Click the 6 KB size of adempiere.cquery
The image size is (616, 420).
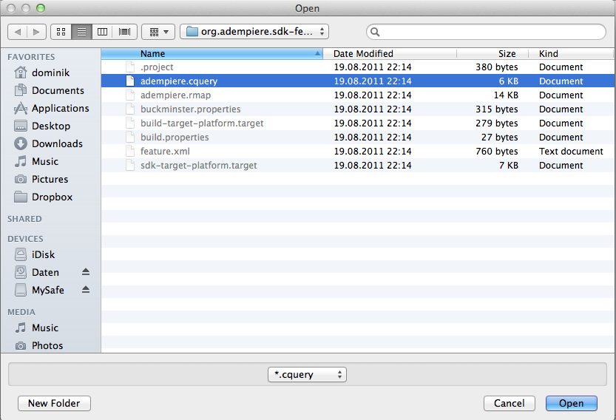508,81
